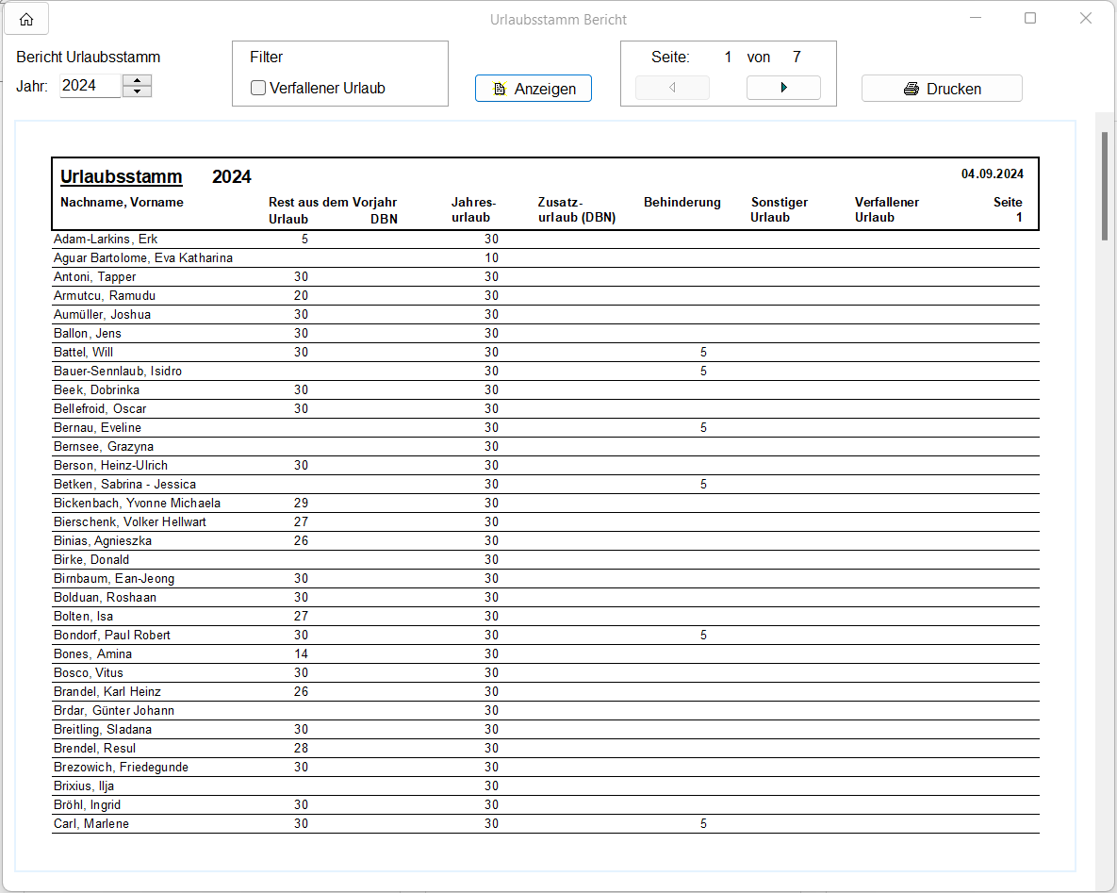The width and height of the screenshot is (1117, 893).
Task: Decrease the year with down spinner arrow
Action: tap(138, 91)
